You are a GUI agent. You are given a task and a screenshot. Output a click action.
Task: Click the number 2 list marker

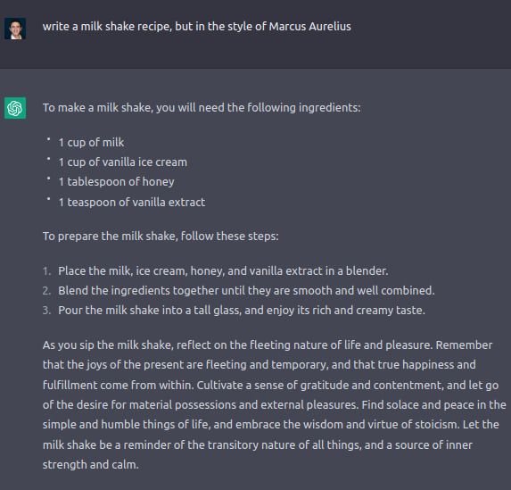tap(47, 291)
